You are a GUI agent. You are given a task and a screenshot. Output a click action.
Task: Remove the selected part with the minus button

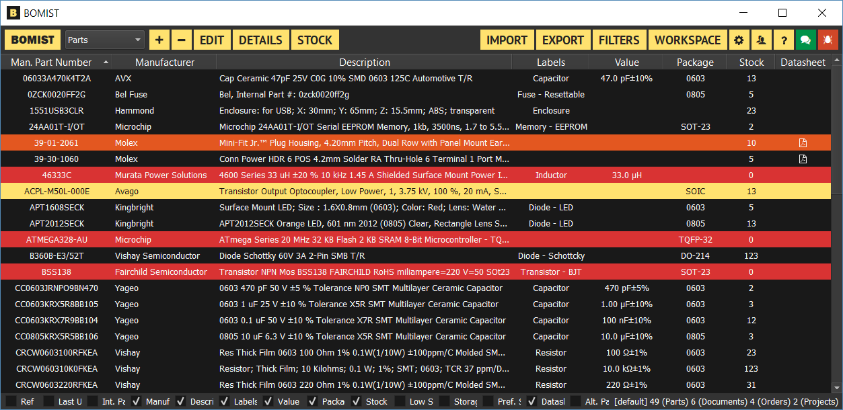(182, 40)
